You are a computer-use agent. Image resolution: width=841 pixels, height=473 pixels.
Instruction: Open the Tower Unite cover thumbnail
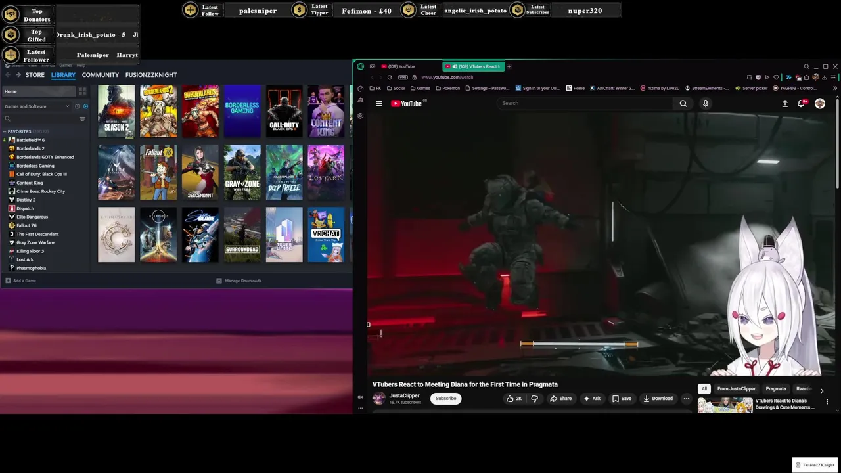click(284, 235)
